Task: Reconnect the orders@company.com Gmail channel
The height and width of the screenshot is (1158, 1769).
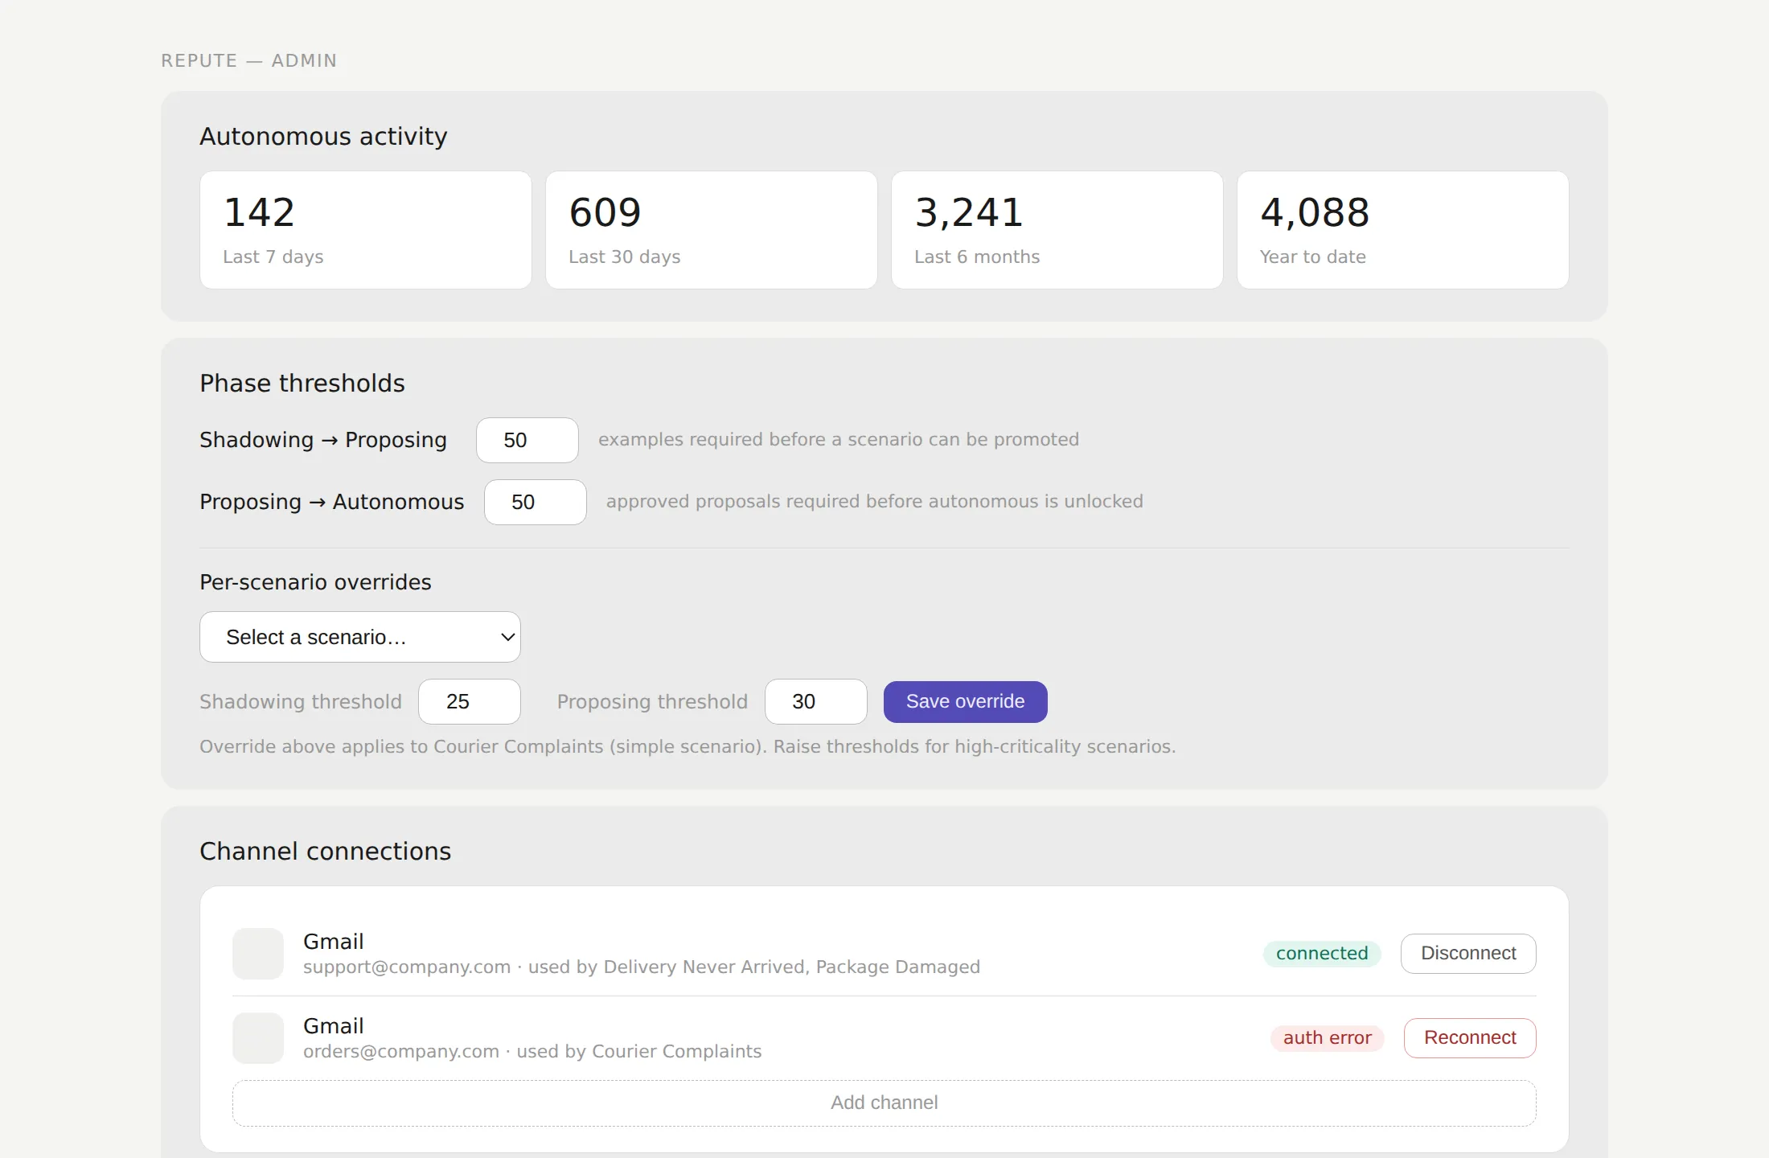Action: (x=1470, y=1037)
